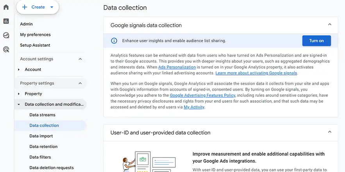Viewport: 345px width, 172px height.
Task: Open the Admin menu item
Action: point(27,24)
